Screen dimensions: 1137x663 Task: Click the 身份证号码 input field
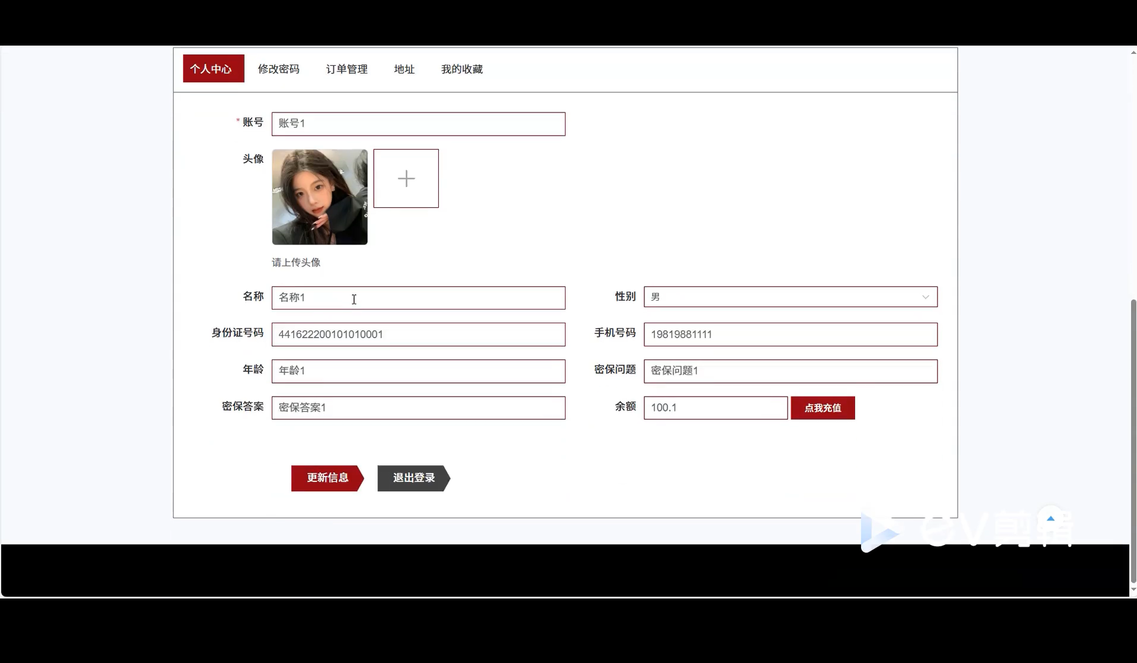point(418,334)
